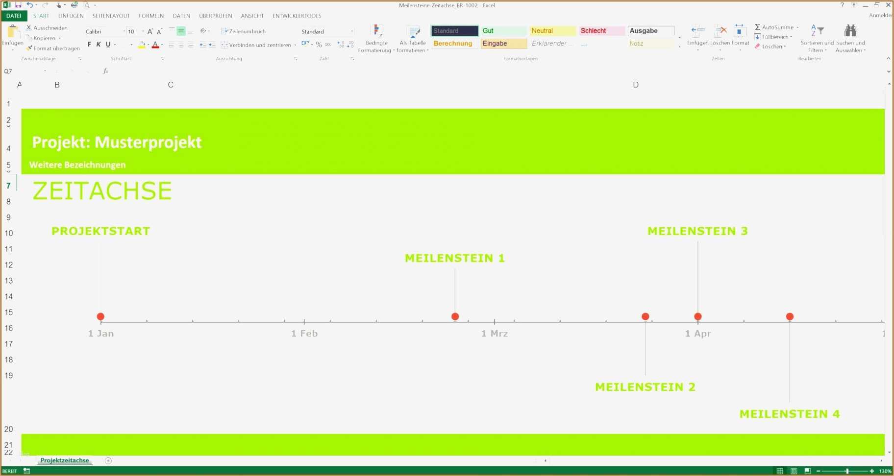This screenshot has height=476, width=894.
Task: Open the Help question mark
Action: click(842, 5)
